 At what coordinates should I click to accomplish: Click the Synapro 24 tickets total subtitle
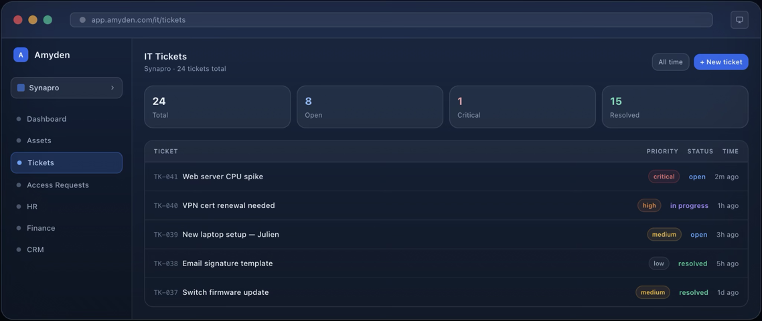pos(185,69)
